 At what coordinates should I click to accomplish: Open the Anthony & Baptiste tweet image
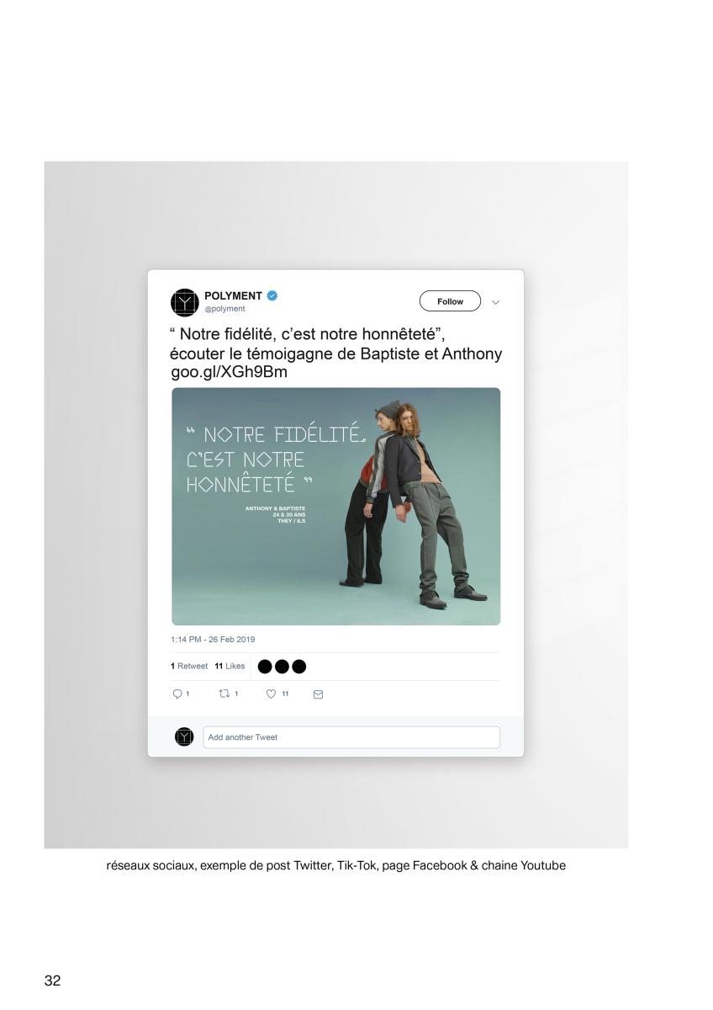335,506
